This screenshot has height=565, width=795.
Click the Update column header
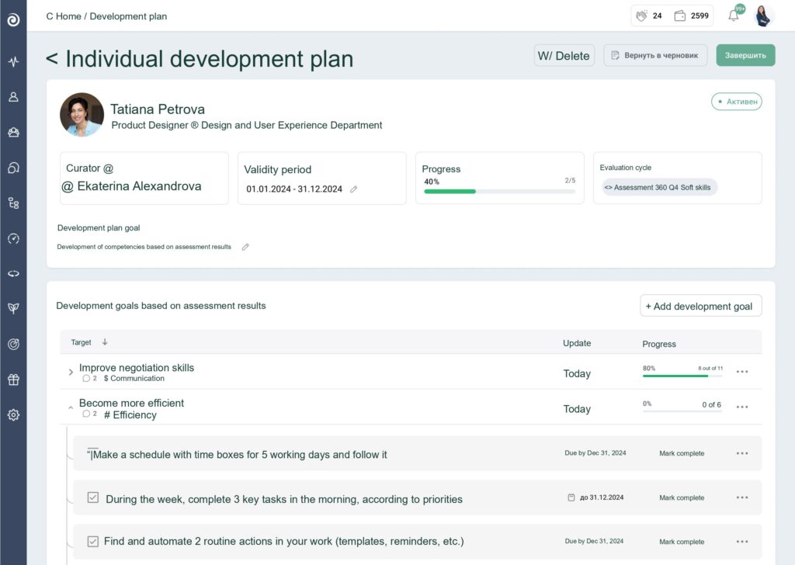(x=577, y=343)
